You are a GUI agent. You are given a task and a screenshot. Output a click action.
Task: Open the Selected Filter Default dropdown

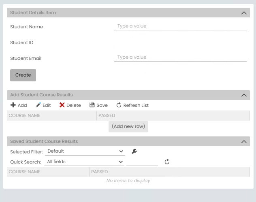[85, 151]
